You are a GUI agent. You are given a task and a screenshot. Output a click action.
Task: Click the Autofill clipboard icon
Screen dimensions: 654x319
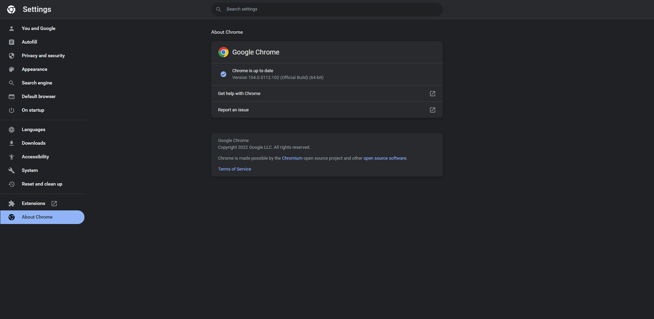[12, 42]
